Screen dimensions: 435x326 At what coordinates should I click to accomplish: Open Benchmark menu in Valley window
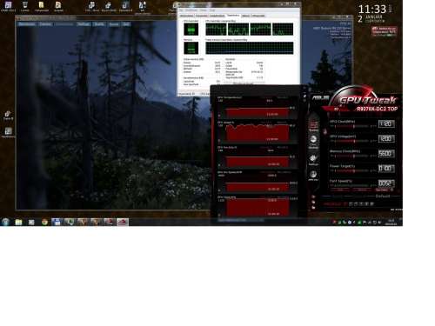27,24
